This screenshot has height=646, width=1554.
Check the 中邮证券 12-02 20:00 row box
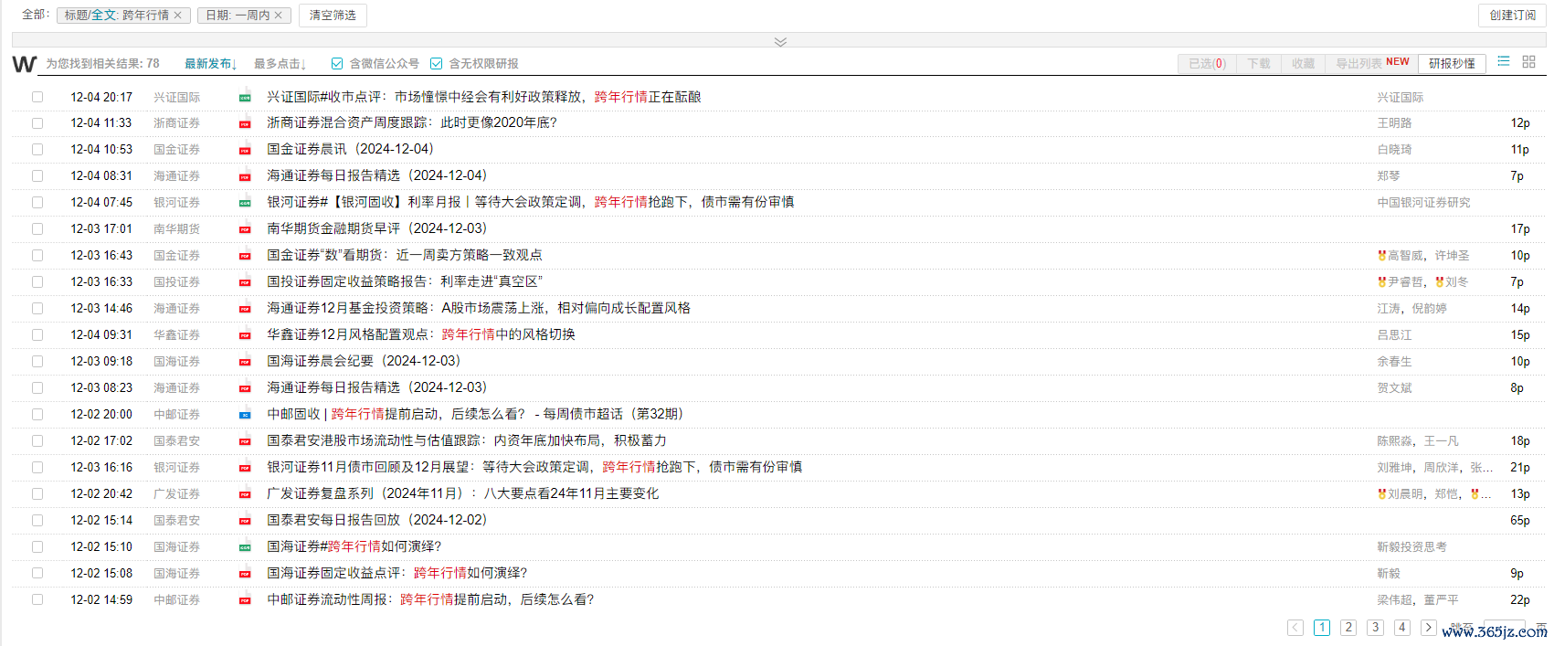(37, 415)
